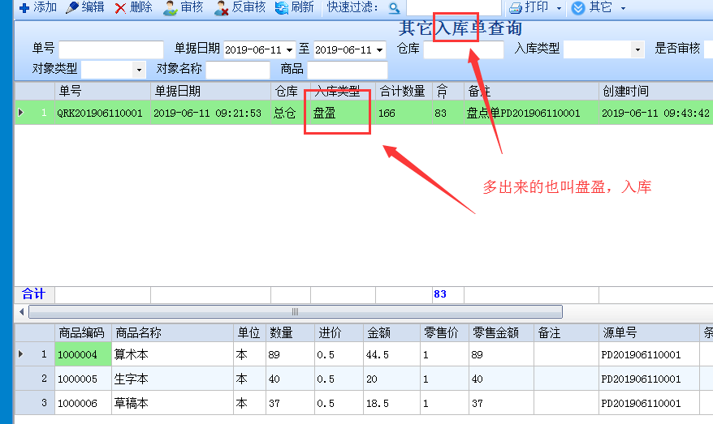
Task: Click the horizontal scrollbar thumb
Action: click(x=296, y=312)
